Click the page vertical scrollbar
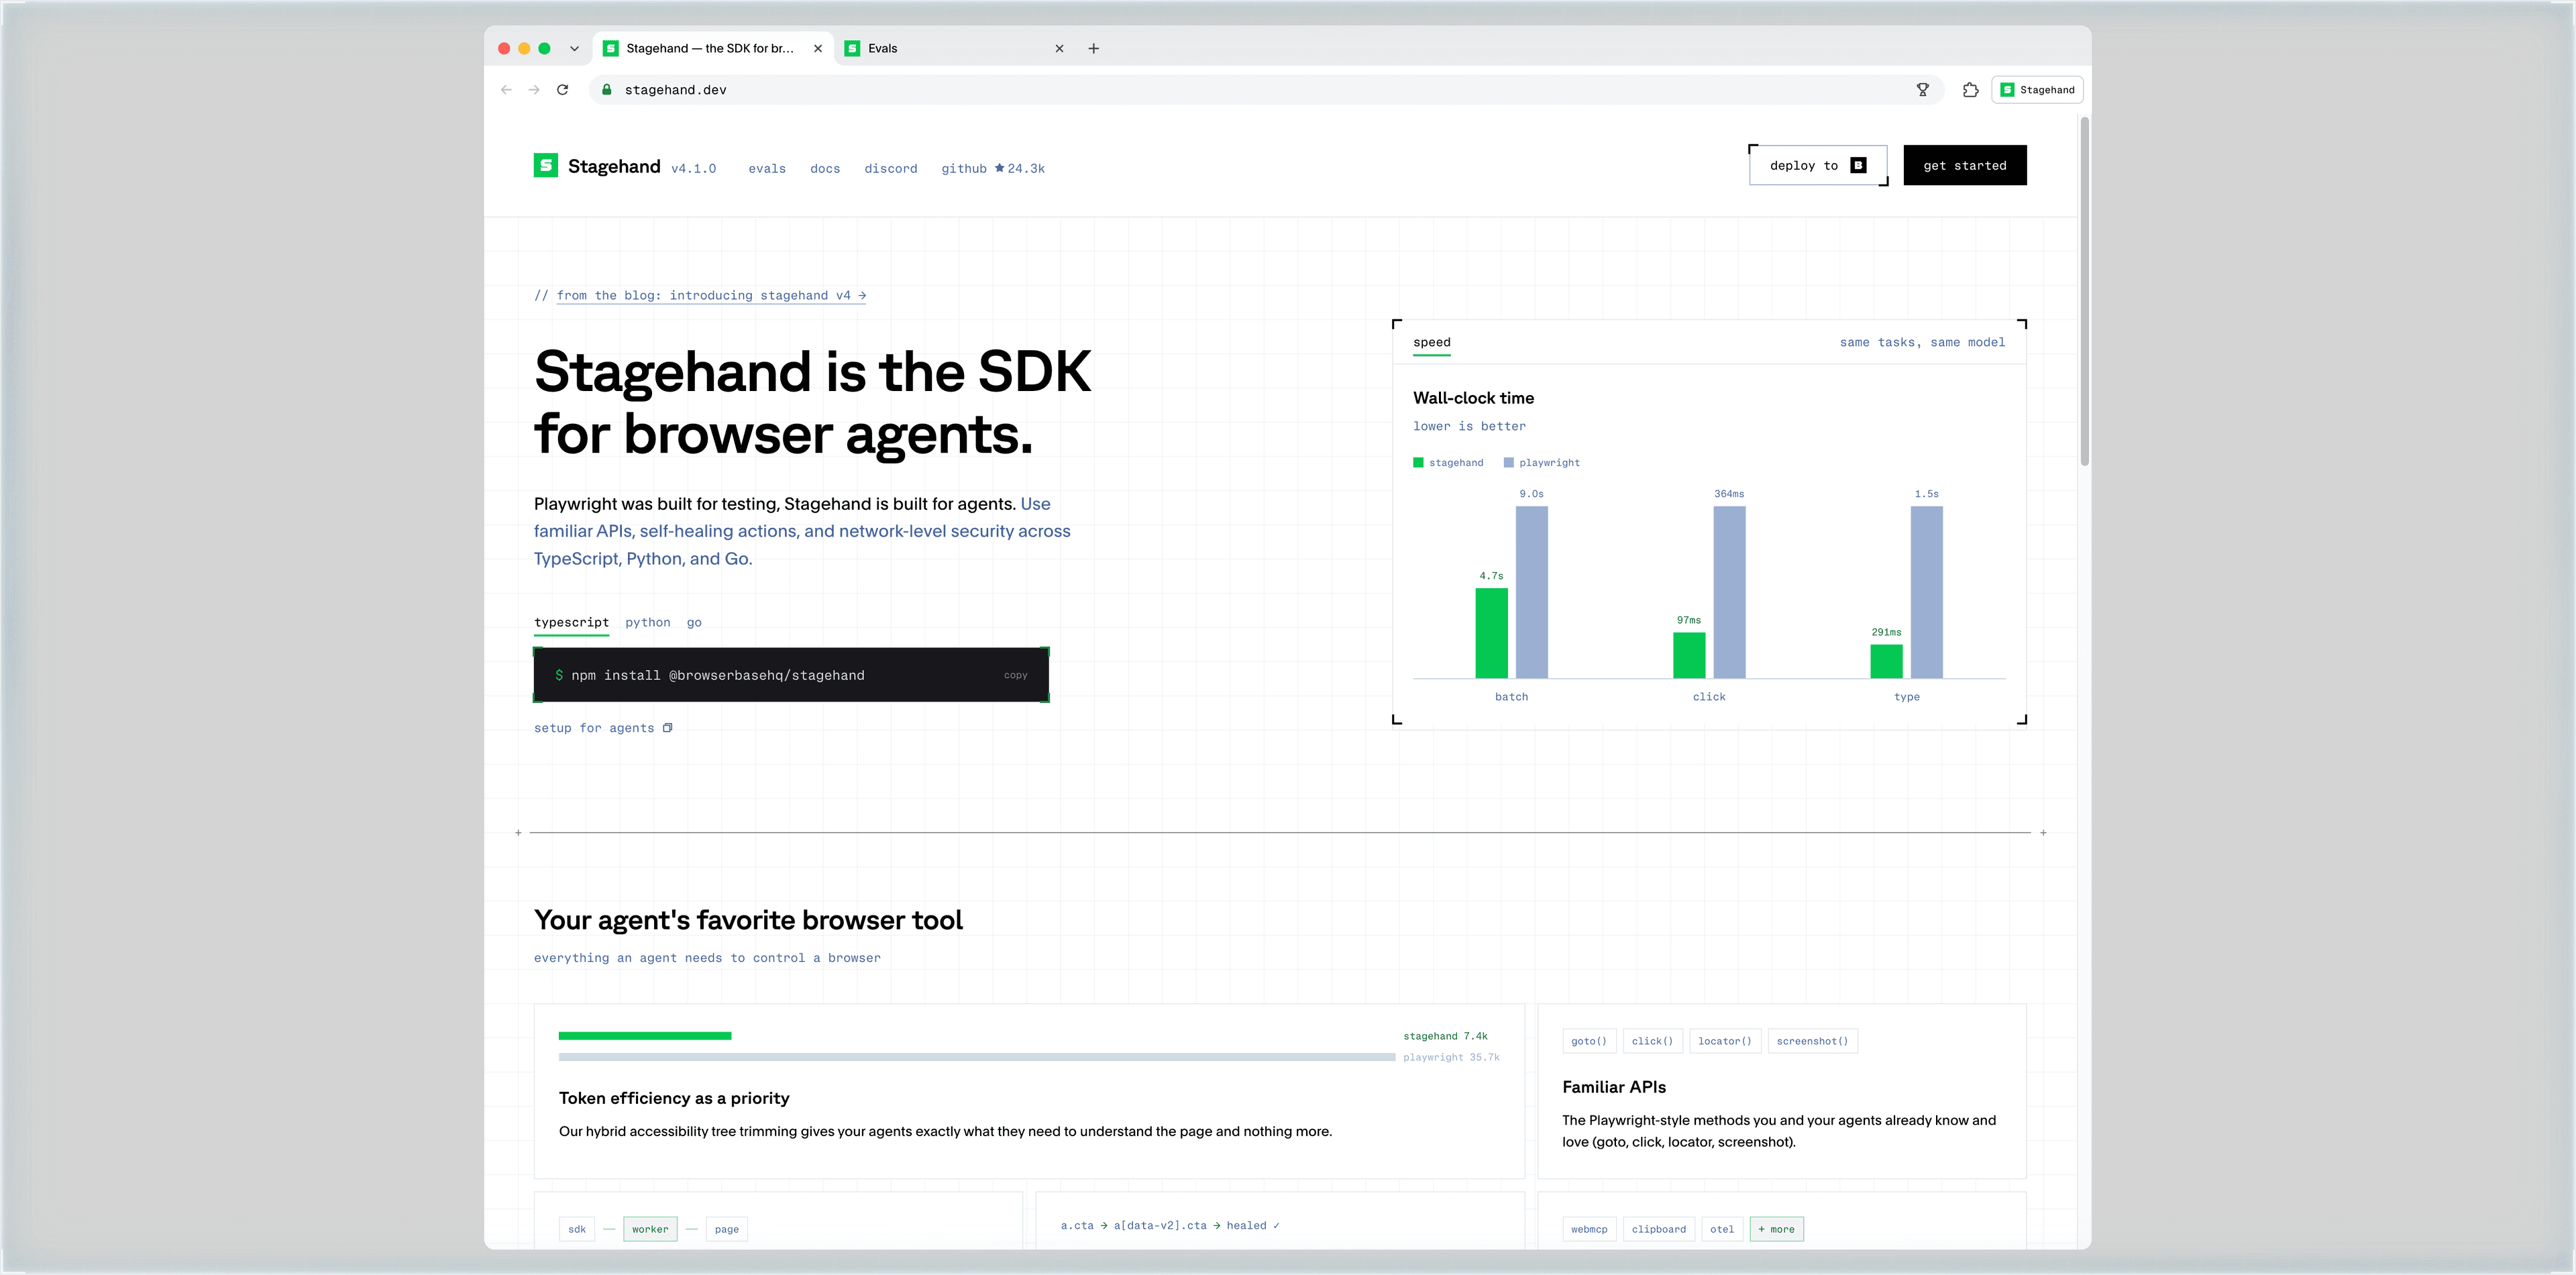Image resolution: width=2576 pixels, height=1275 pixels. pos(2084,290)
